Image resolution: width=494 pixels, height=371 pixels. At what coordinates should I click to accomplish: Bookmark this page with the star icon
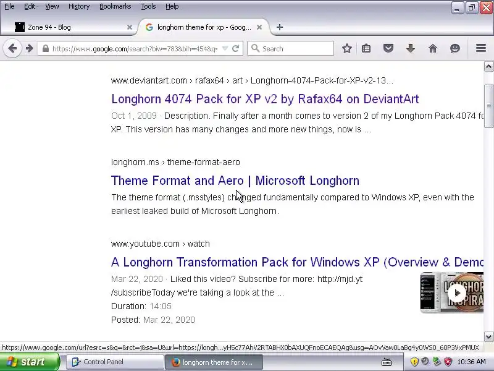click(x=347, y=49)
